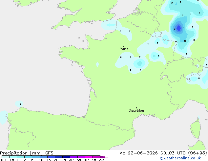Select the 5 mm legend color swatch

pos(36,157)
